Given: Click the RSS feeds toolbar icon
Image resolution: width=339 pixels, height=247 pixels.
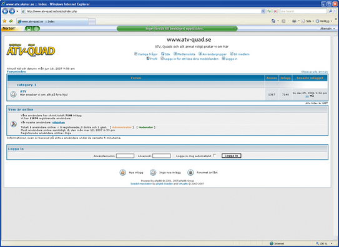Looking at the screenshot, I should pyautogui.click(x=283, y=21).
